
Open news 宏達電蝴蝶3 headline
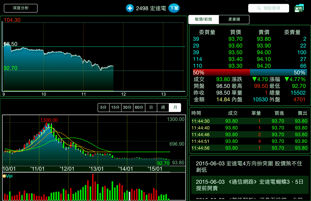click(x=249, y=185)
